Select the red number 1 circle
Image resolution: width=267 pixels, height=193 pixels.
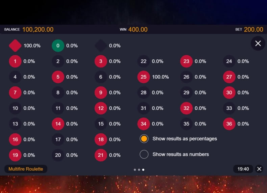coord(15,61)
